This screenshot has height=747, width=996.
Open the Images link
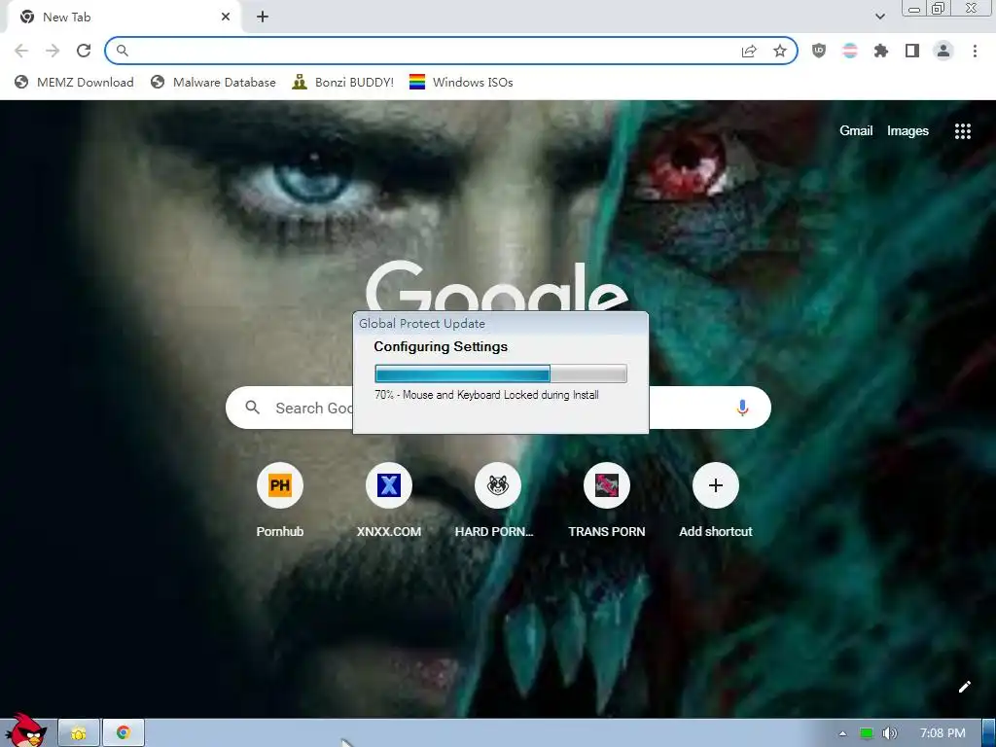(x=907, y=131)
